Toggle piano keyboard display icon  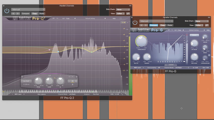click(x=4, y=91)
